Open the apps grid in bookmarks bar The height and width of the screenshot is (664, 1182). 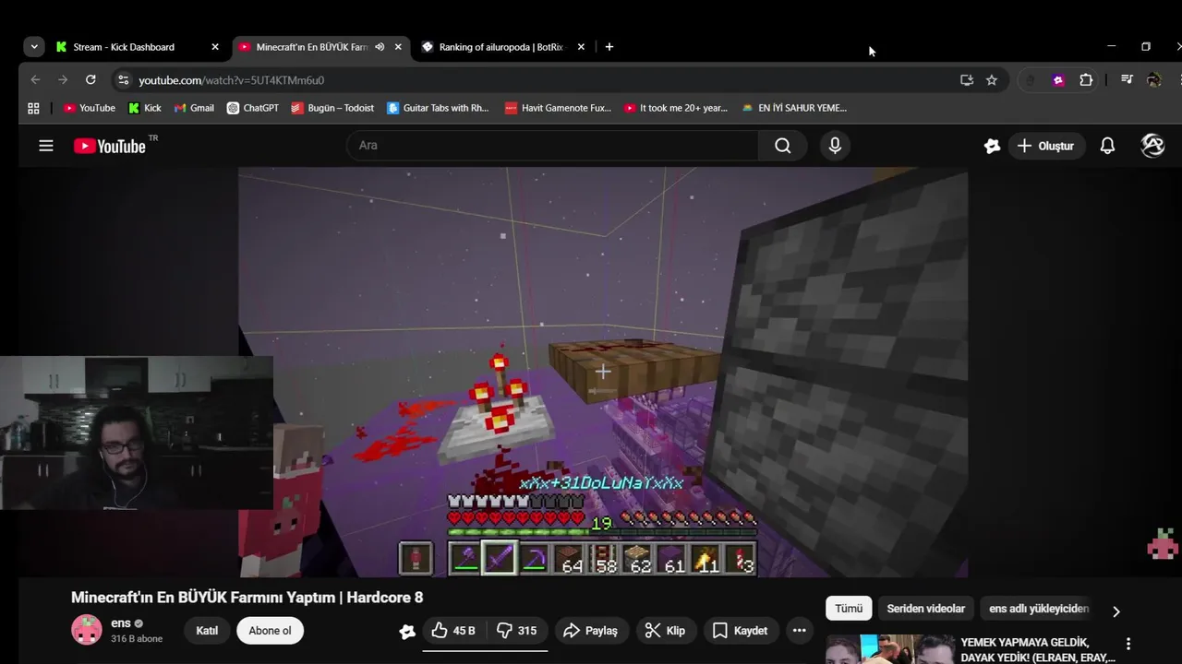[34, 108]
